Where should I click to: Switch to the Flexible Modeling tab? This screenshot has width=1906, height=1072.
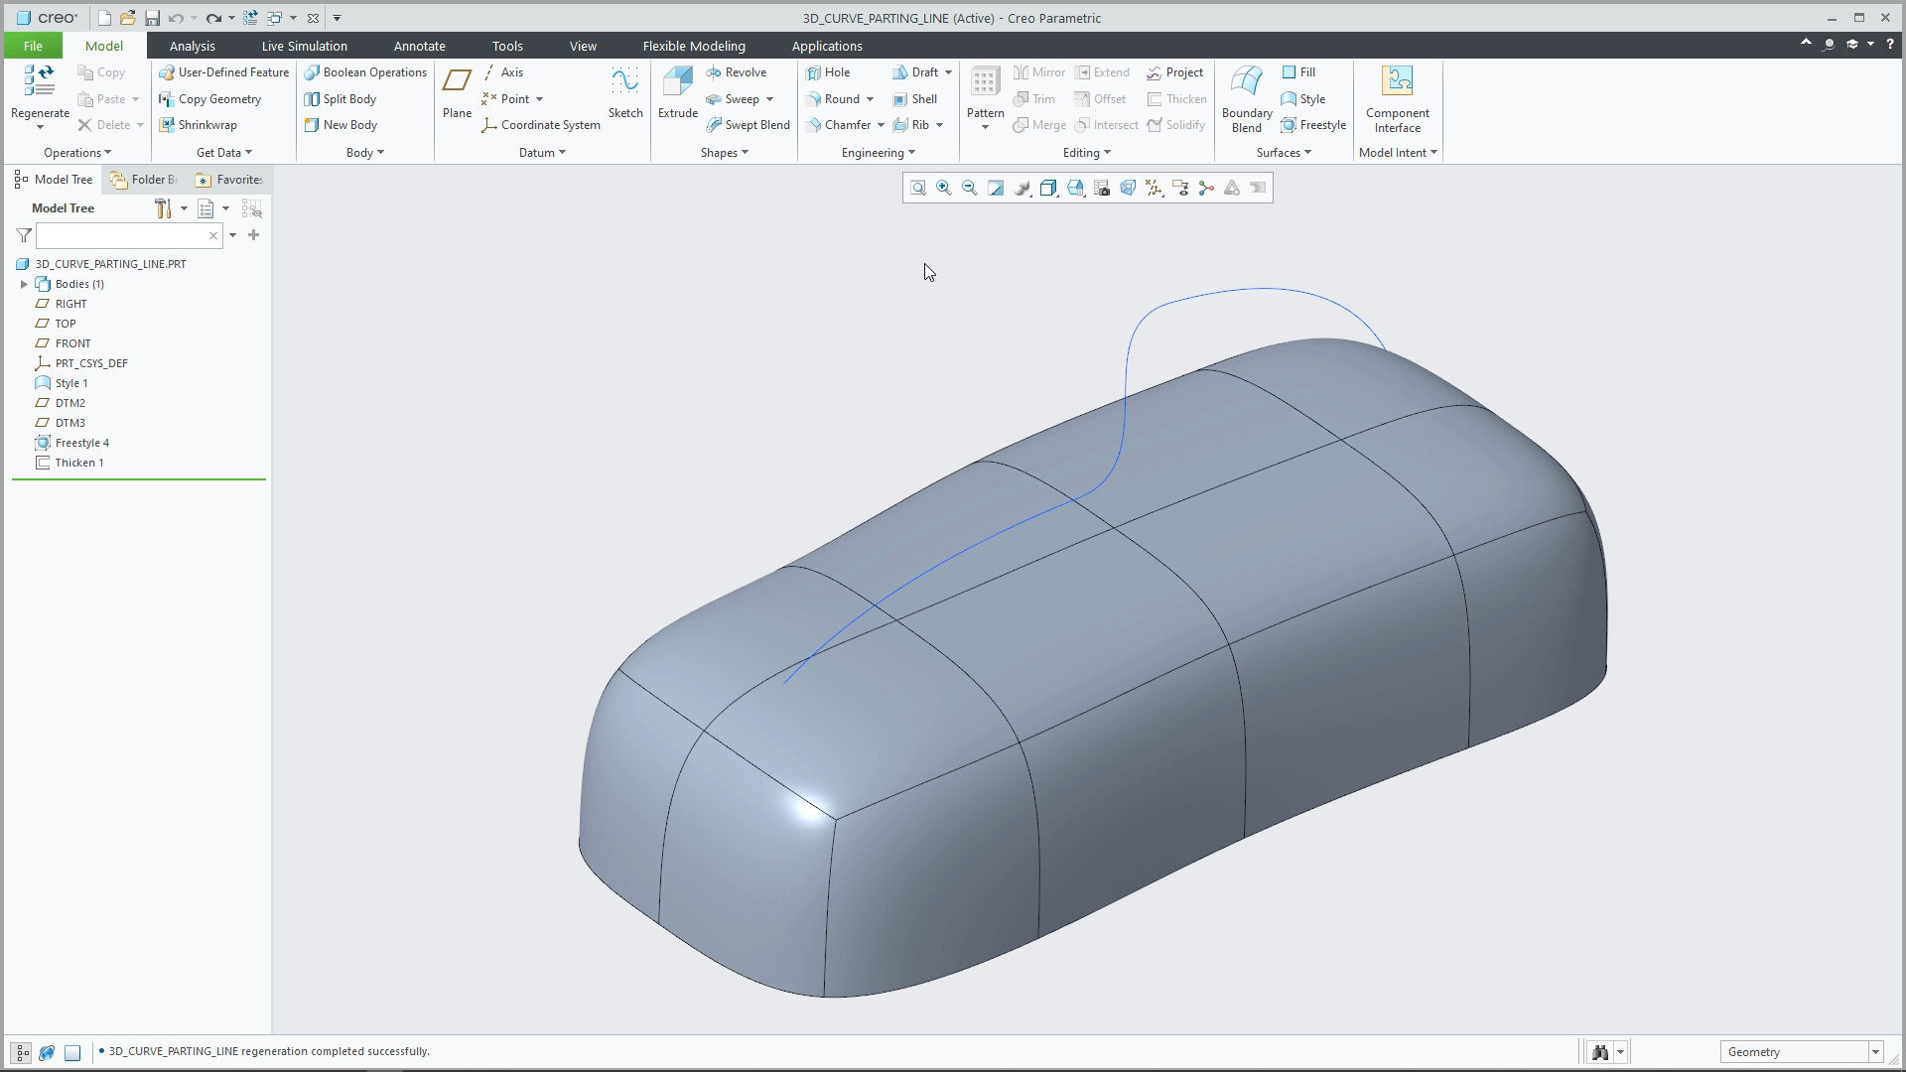tap(694, 46)
